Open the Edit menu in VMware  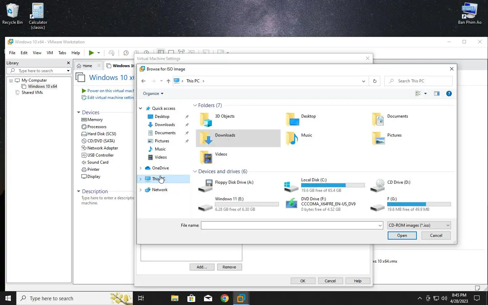(x=24, y=53)
